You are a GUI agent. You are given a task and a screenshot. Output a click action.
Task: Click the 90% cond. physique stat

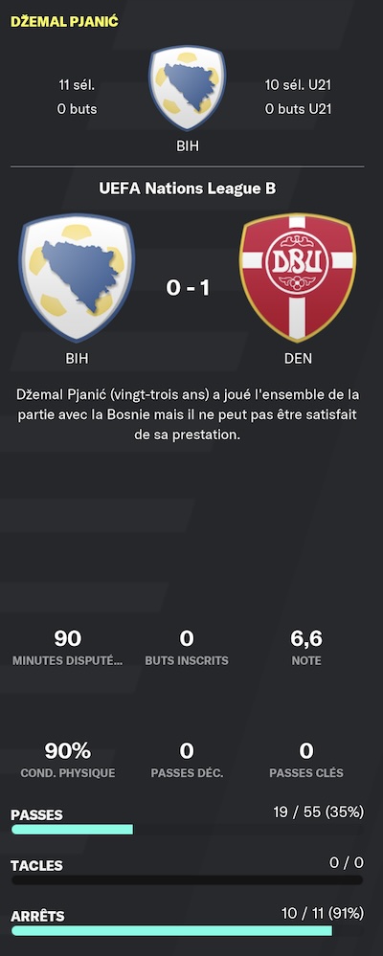click(x=67, y=759)
